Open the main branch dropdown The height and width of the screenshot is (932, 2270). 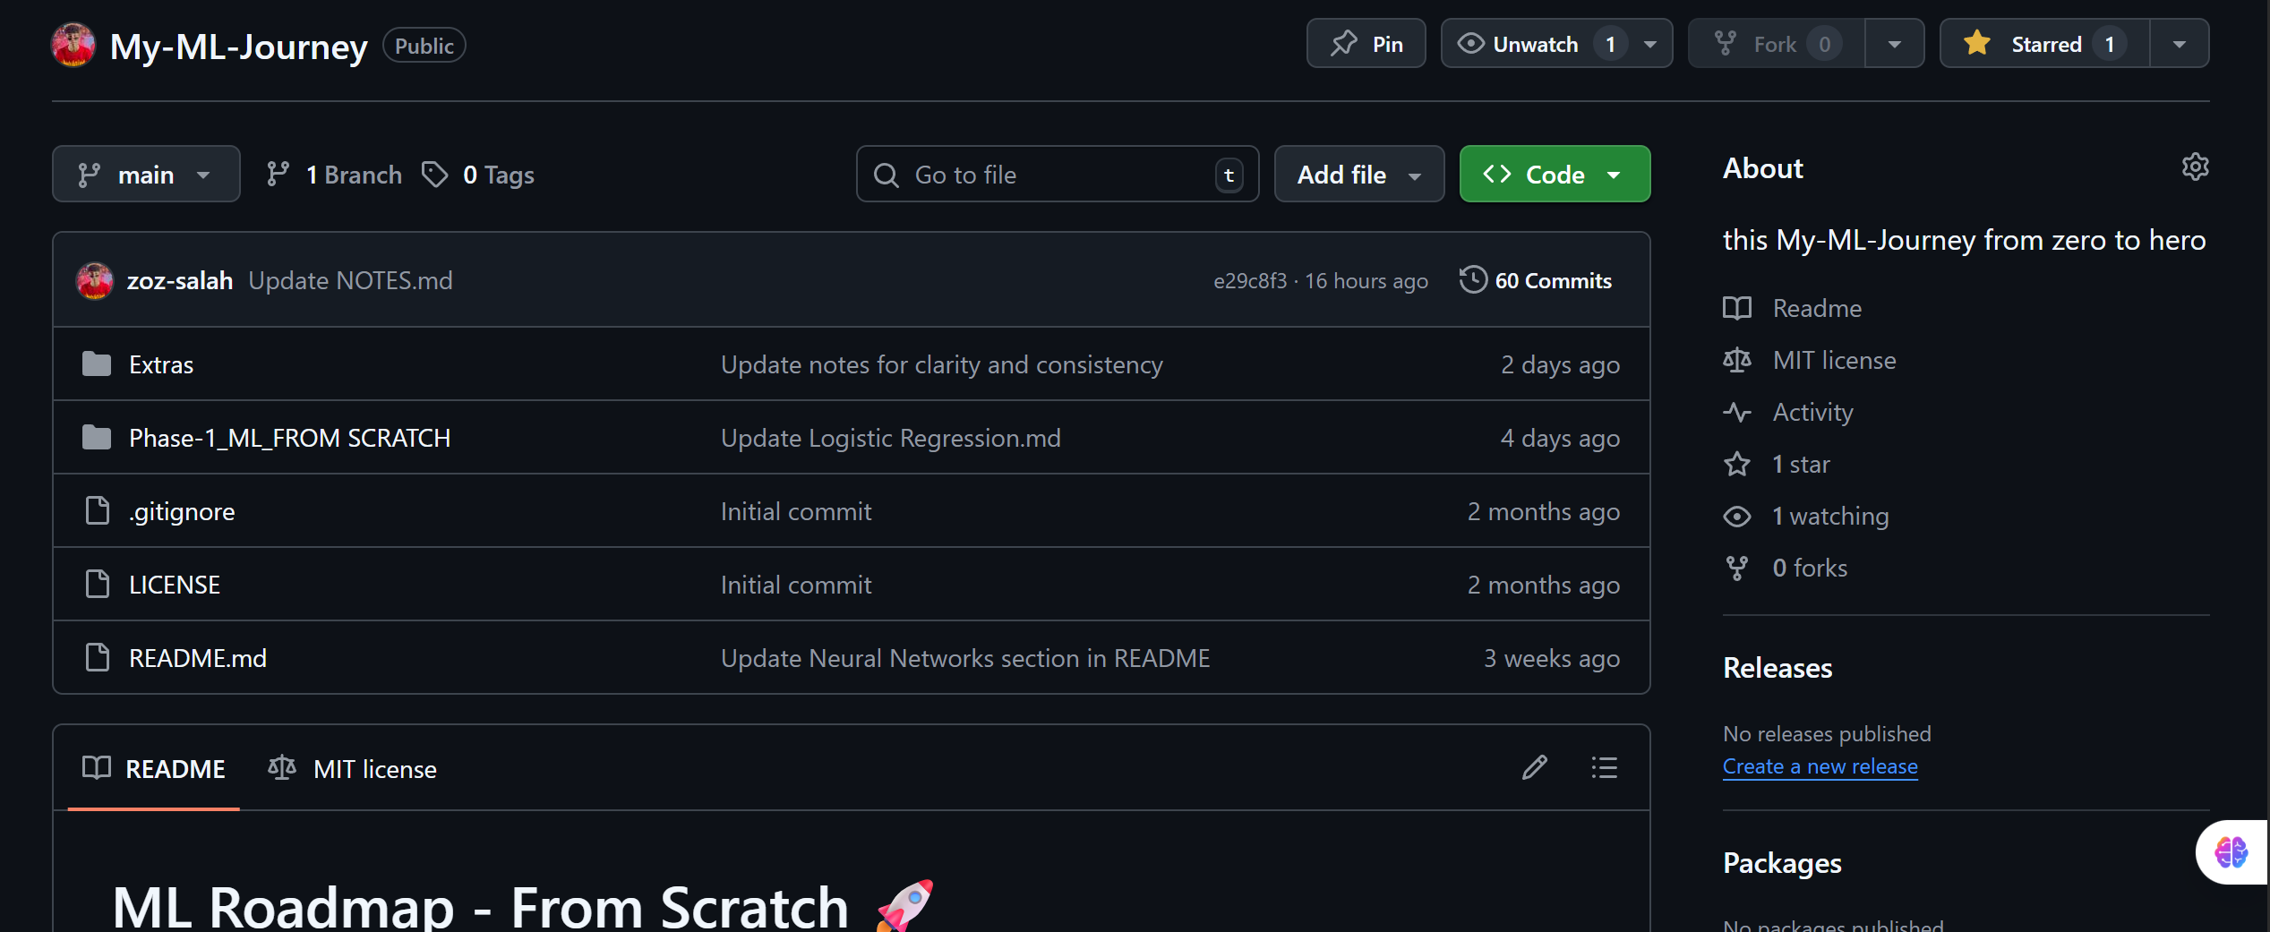(145, 174)
